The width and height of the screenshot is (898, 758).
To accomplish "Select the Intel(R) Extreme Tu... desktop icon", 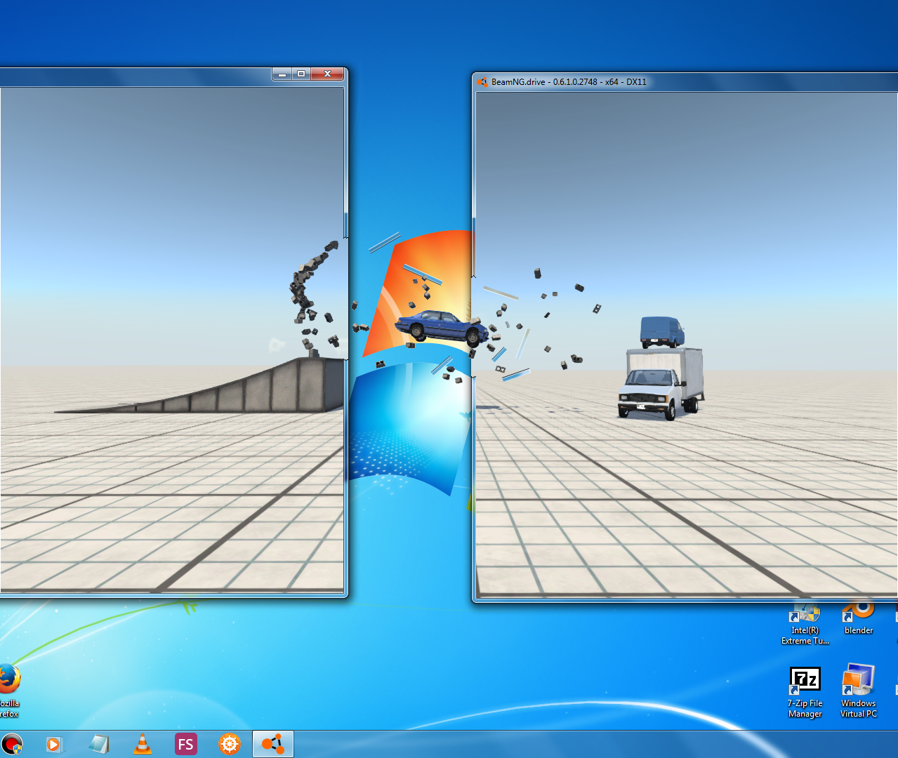I will 805,623.
